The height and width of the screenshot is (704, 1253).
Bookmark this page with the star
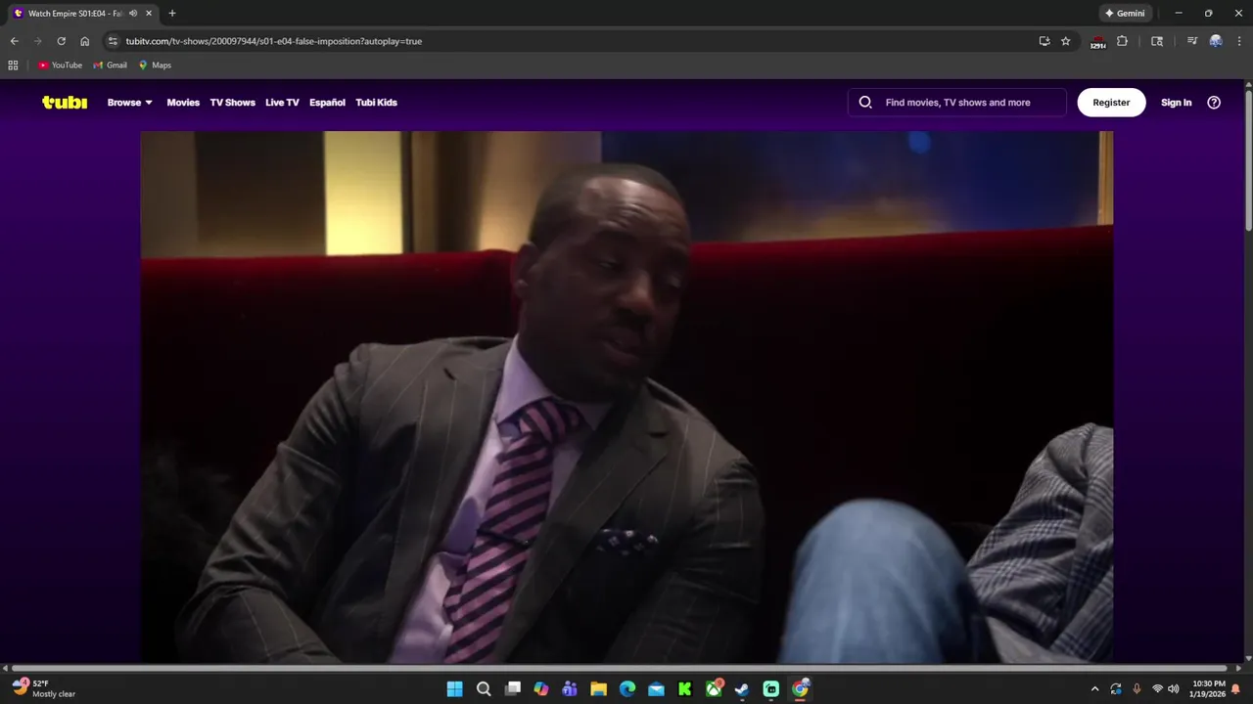pyautogui.click(x=1066, y=41)
